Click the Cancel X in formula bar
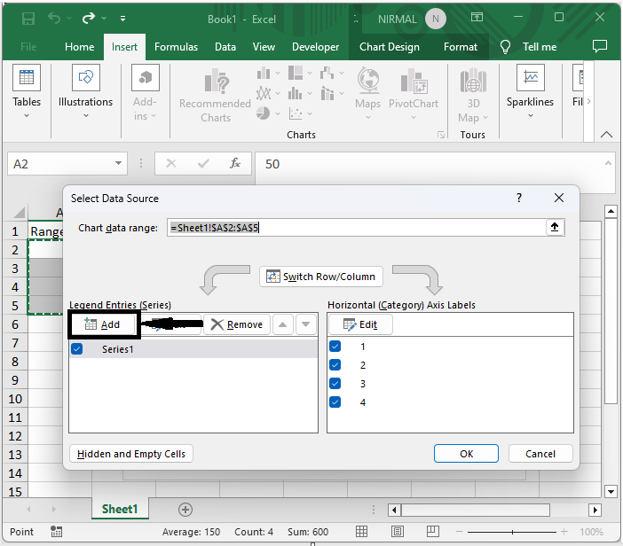 171,163
